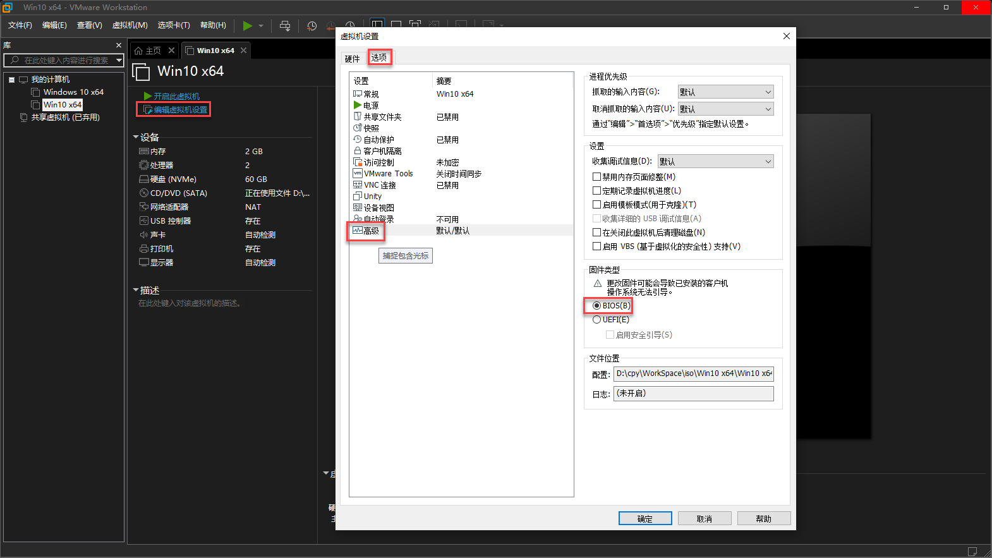992x558 pixels.
Task: Enable 禁用内存页面修整 checkbox
Action: tap(596, 177)
